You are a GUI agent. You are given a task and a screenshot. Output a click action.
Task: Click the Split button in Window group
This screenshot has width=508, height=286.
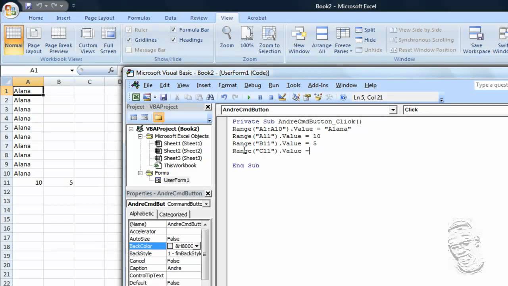(365, 30)
